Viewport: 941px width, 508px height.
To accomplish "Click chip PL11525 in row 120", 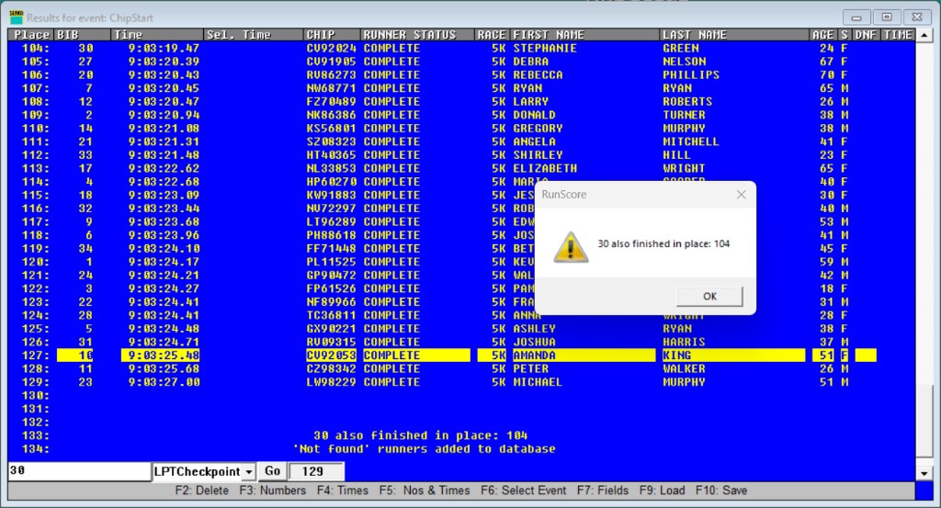I will (x=331, y=262).
